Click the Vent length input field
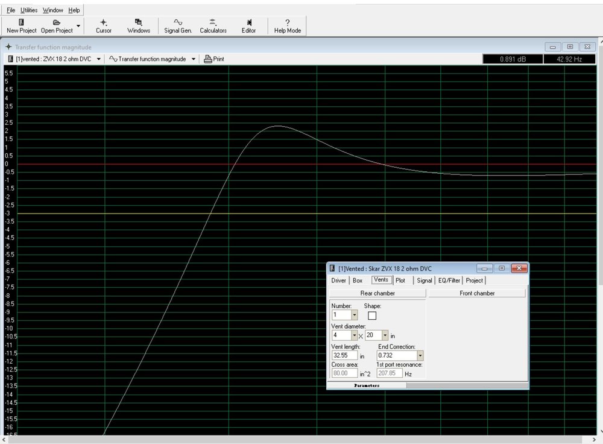Screen dimensions: 603x444 (344, 355)
